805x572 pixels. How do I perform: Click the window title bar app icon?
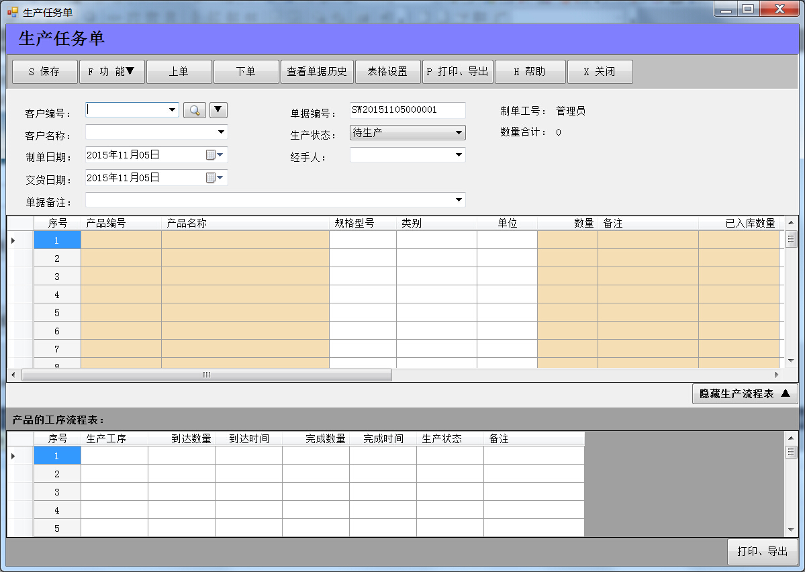[x=12, y=12]
